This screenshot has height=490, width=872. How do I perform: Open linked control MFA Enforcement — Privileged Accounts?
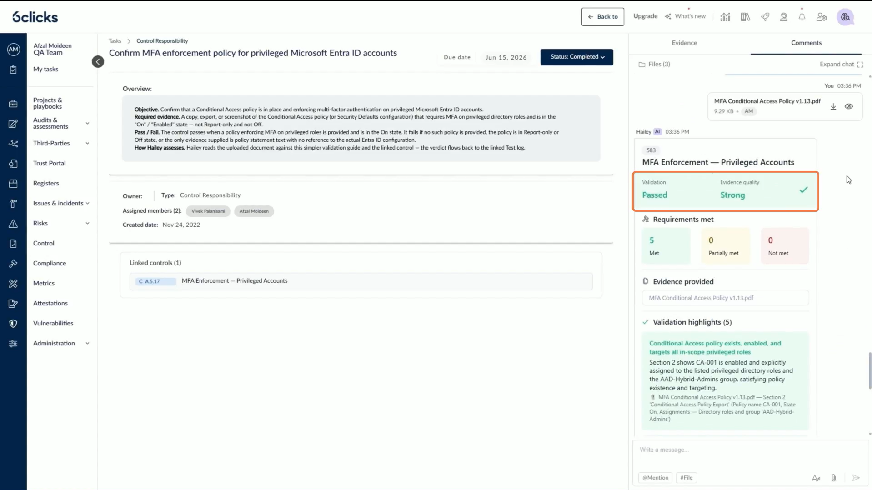(x=361, y=281)
